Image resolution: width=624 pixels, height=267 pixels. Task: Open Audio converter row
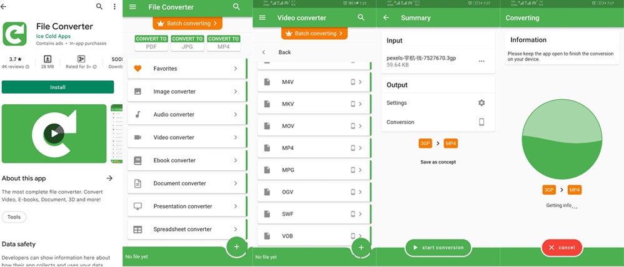[x=187, y=114]
